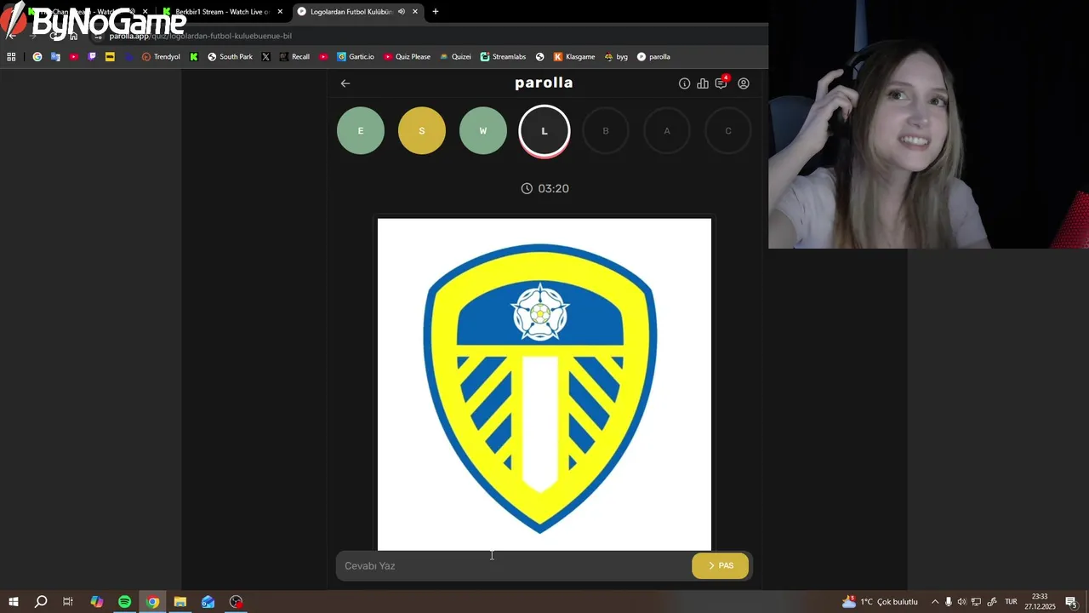Click the yellow PAS button

(721, 566)
